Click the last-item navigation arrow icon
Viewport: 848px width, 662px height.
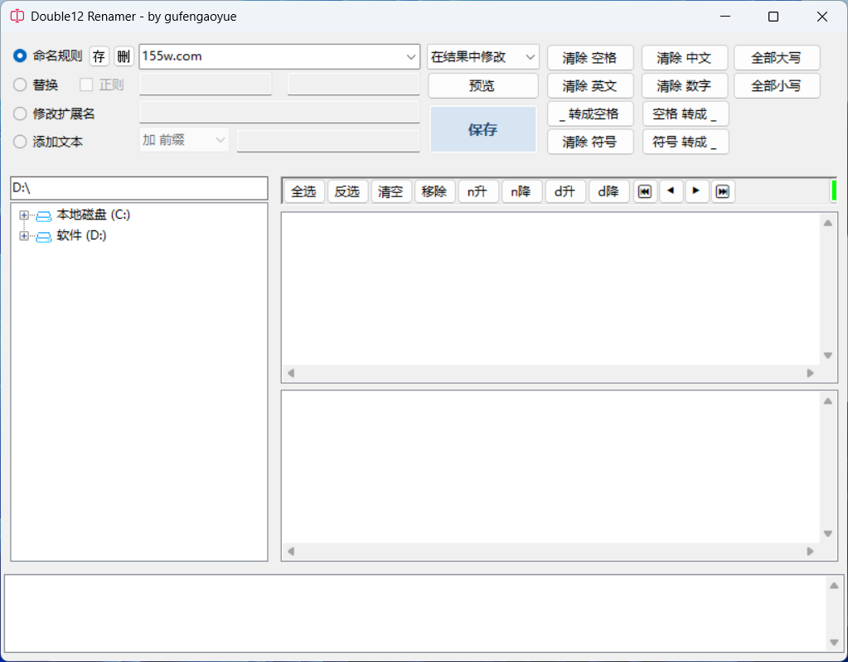coord(723,191)
